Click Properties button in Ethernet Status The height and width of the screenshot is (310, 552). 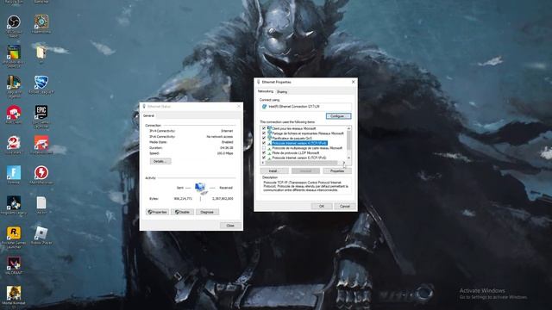tap(157, 212)
